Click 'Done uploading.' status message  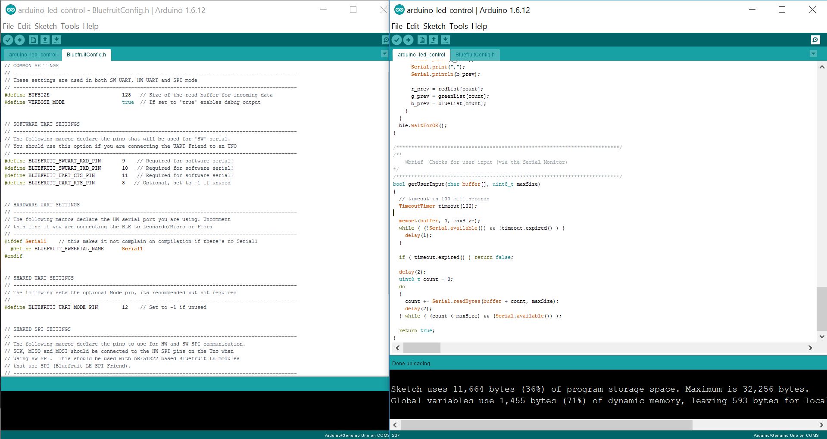click(411, 364)
